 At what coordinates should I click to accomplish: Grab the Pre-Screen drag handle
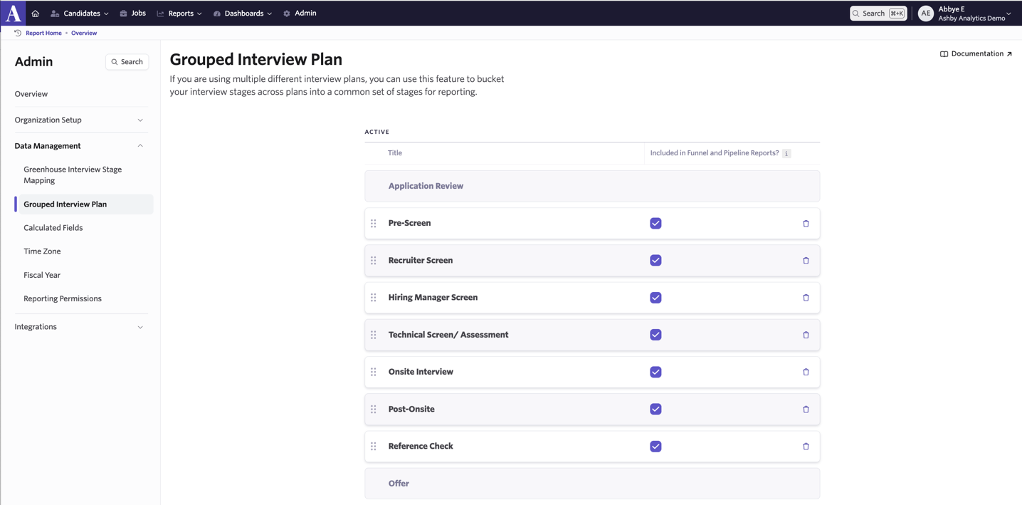(x=374, y=224)
